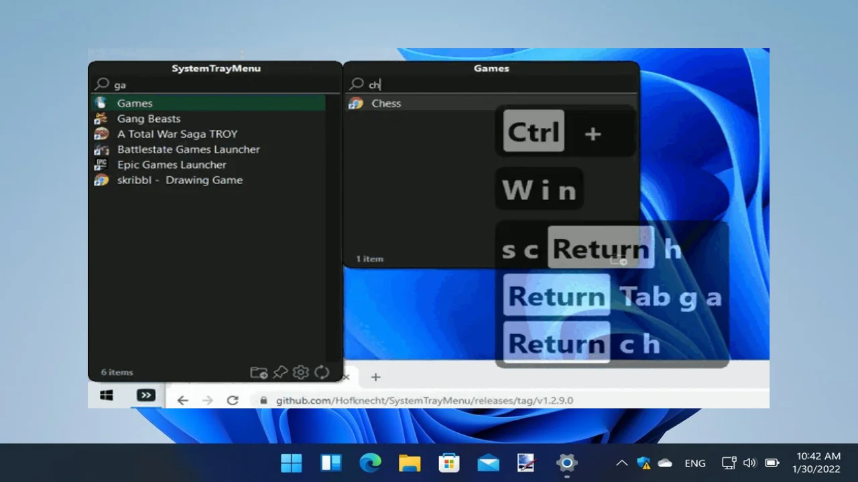
Task: Expand the hidden system tray icons chevron
Action: (x=622, y=463)
